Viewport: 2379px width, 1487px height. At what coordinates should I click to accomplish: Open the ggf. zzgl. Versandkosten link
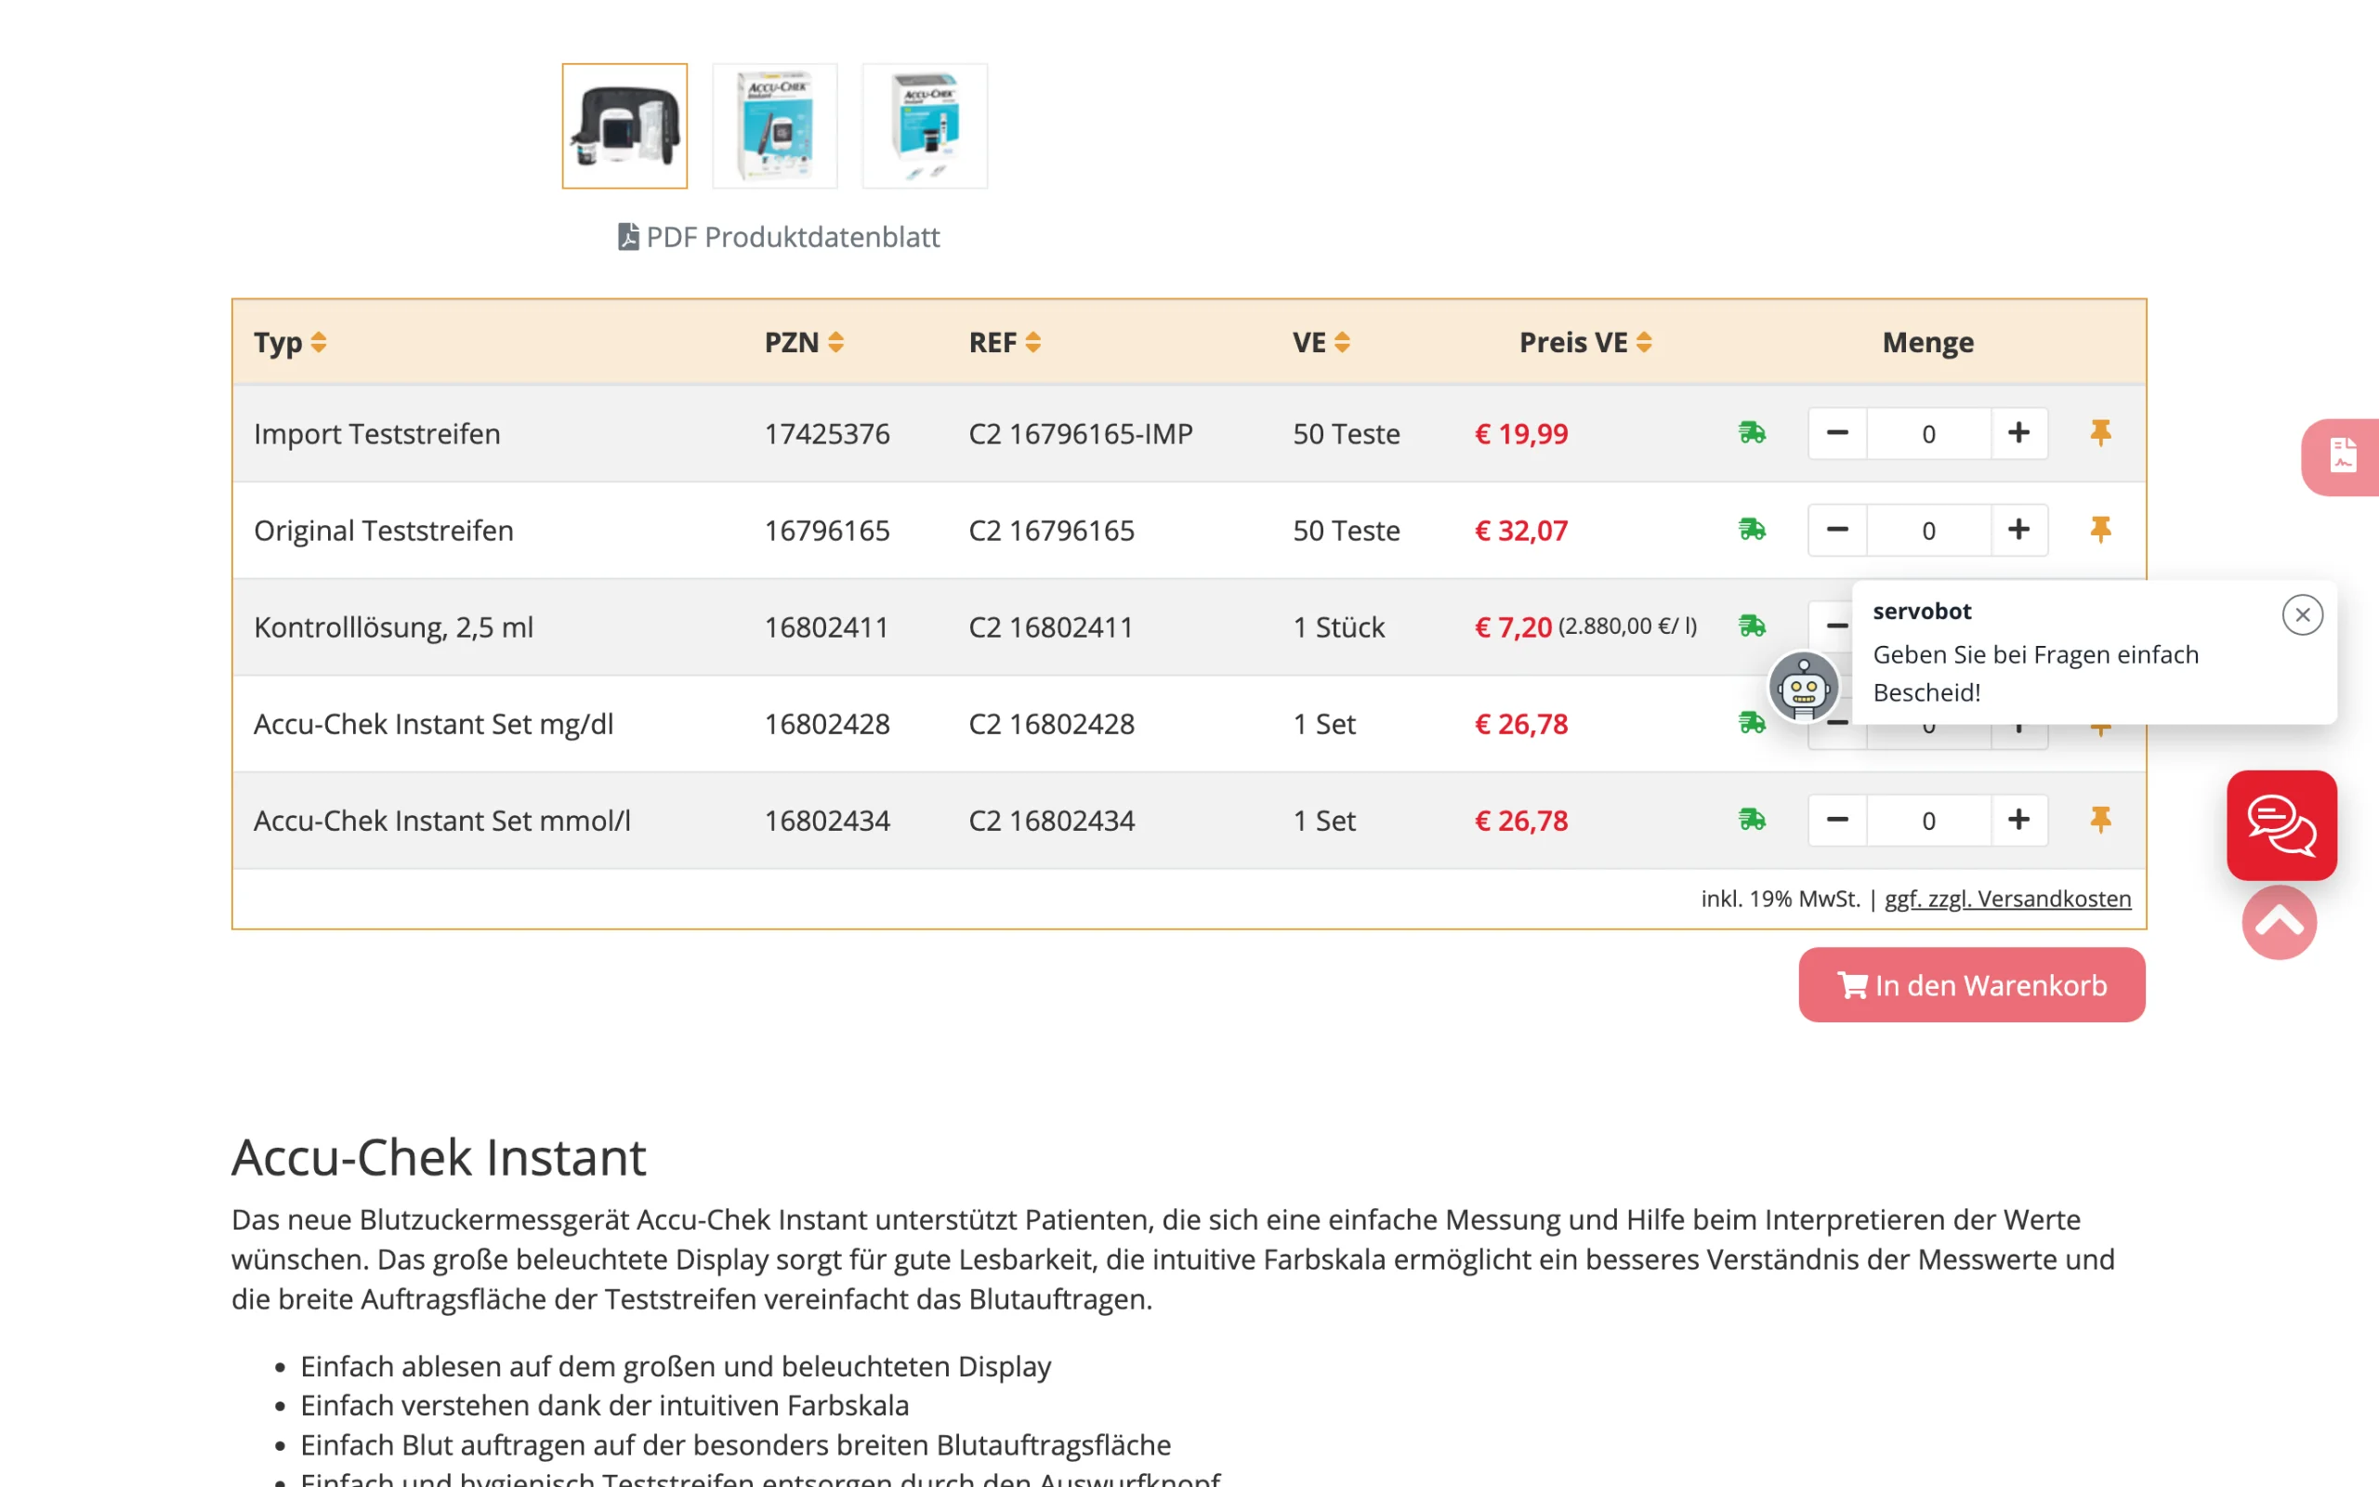click(x=2007, y=898)
